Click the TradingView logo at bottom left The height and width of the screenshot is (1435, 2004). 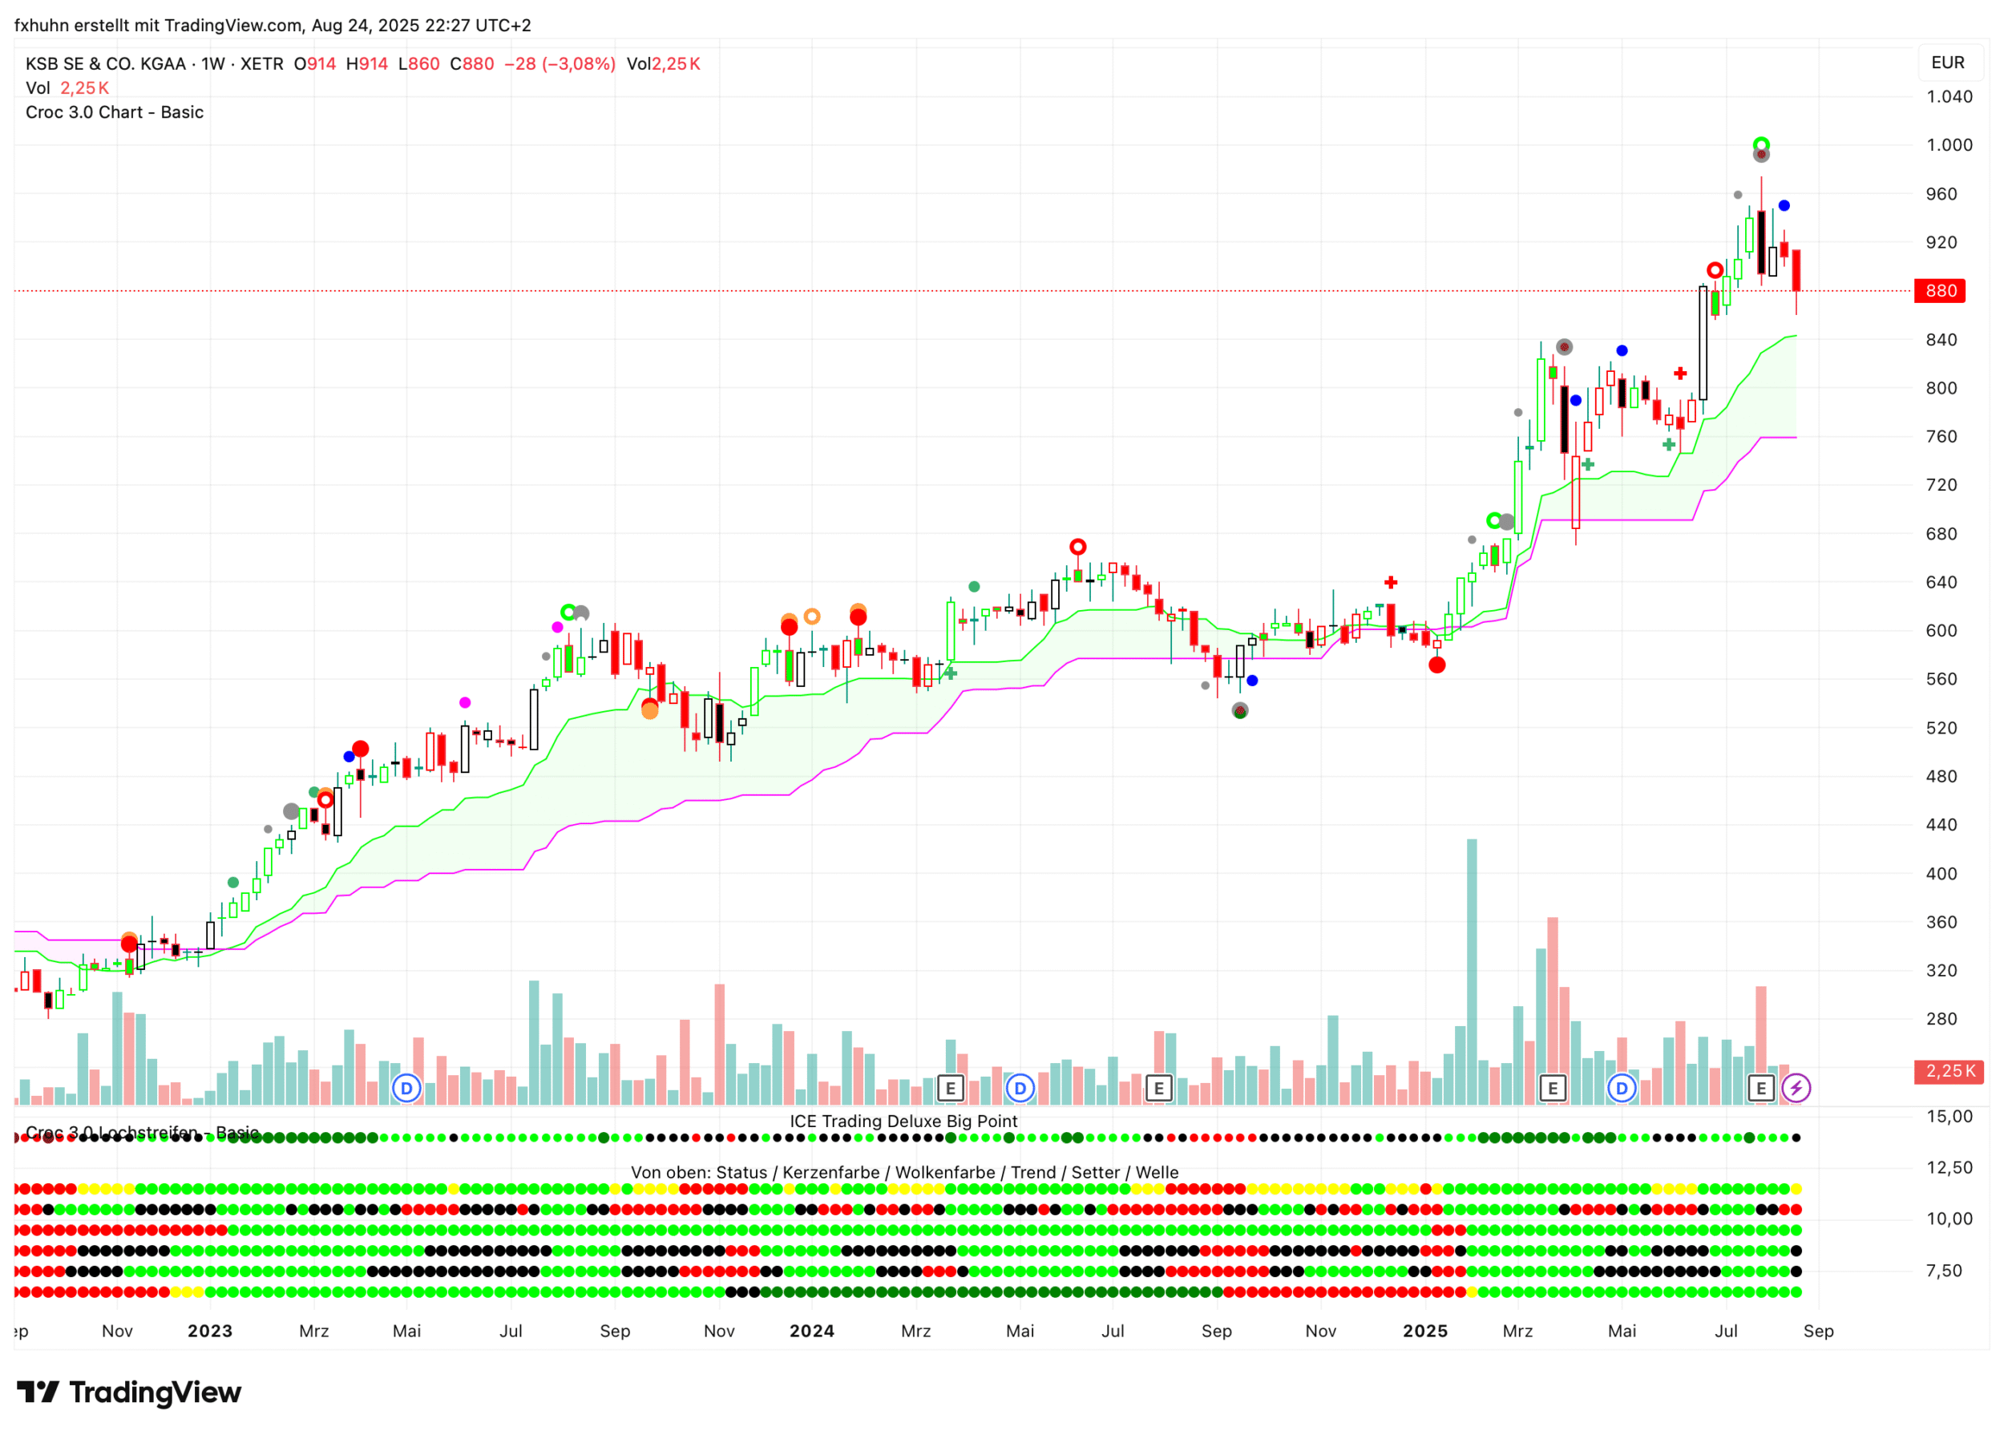(x=129, y=1393)
